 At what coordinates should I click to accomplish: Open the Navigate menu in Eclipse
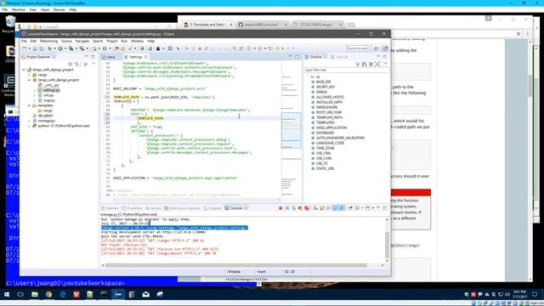click(x=82, y=41)
